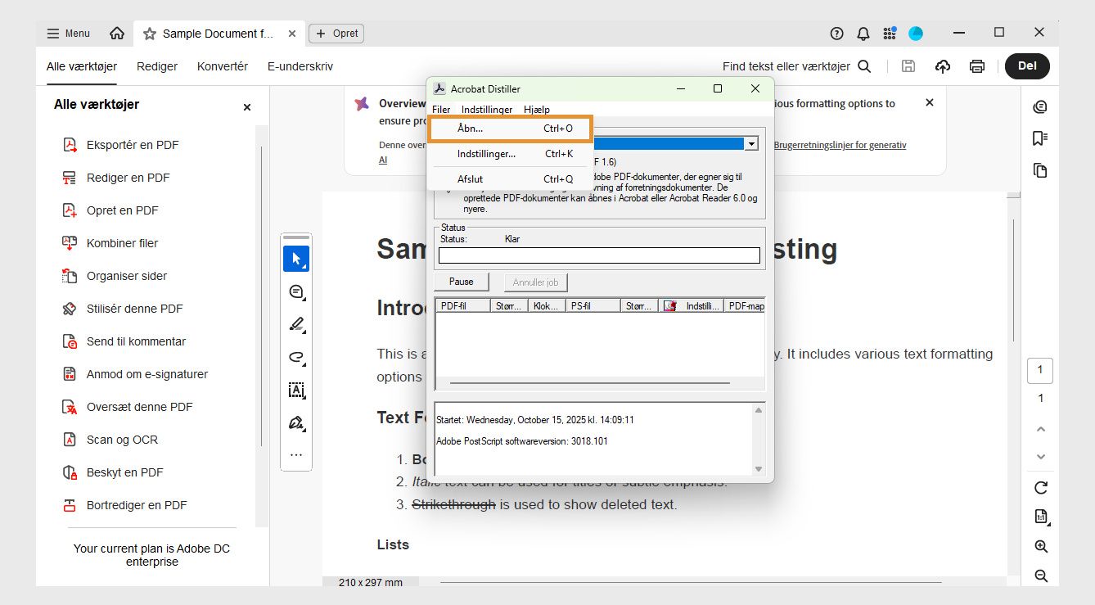
Task: Select the highlighter pen tool
Action: pyautogui.click(x=296, y=325)
